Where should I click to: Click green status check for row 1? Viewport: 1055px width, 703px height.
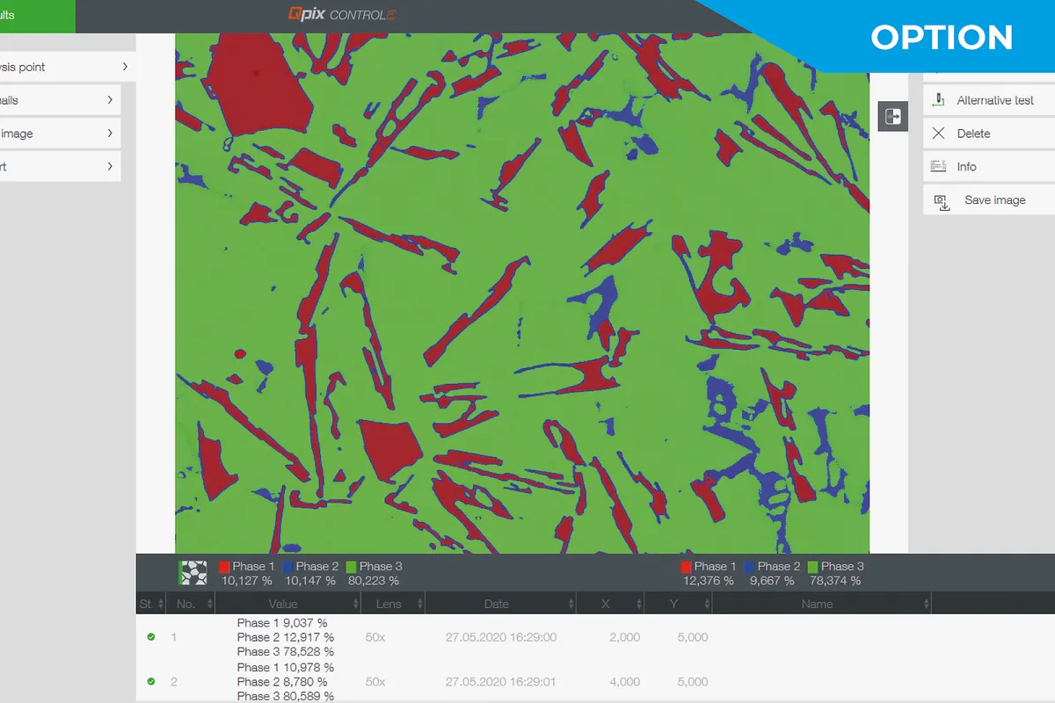151,637
